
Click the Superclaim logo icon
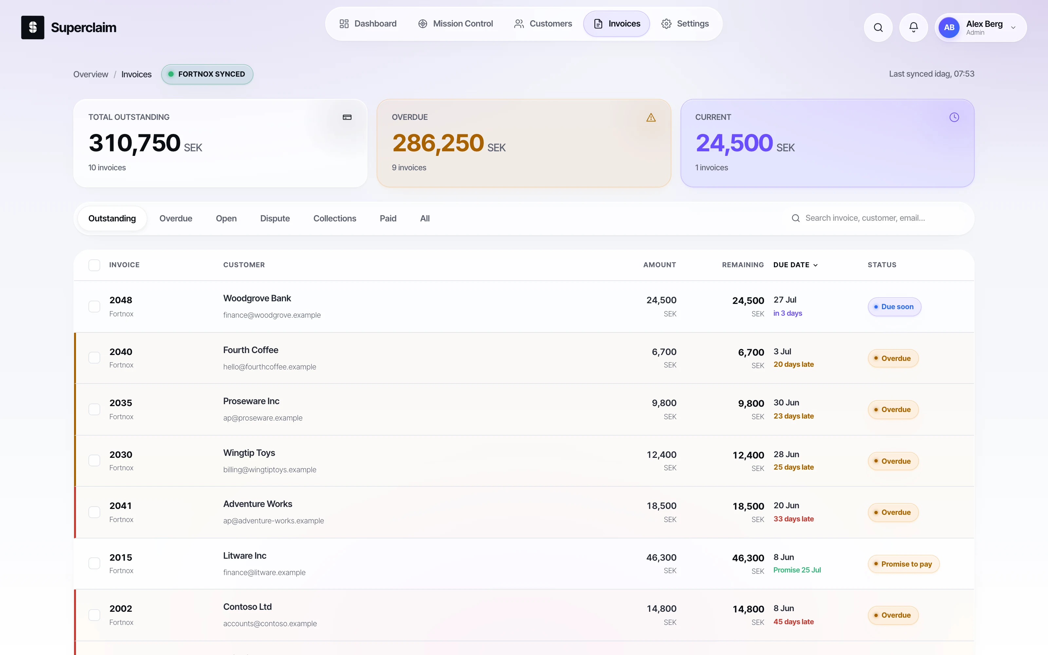pos(32,27)
